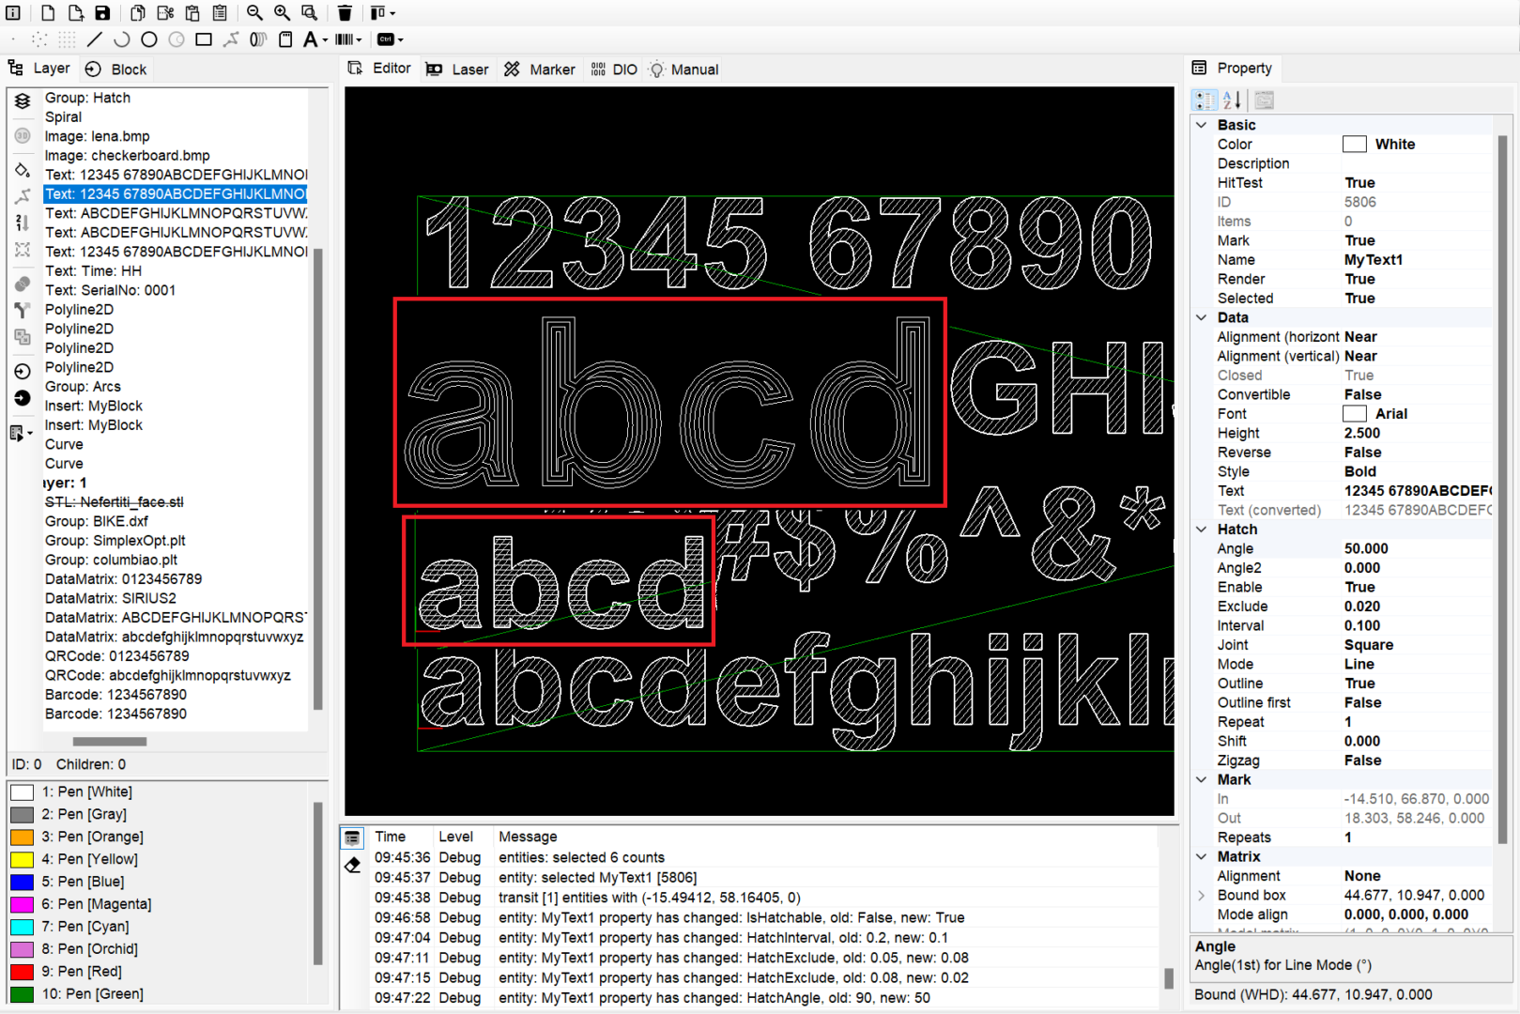The width and height of the screenshot is (1520, 1014).
Task: Select the Circle drawing tool
Action: point(148,39)
